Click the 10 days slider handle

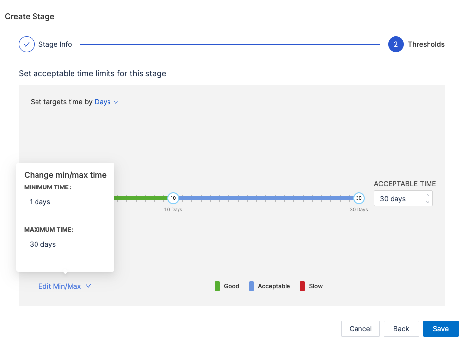(173, 198)
